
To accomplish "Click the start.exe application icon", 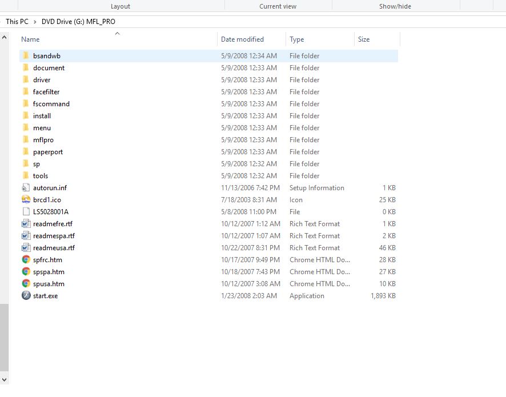I will click(26, 296).
